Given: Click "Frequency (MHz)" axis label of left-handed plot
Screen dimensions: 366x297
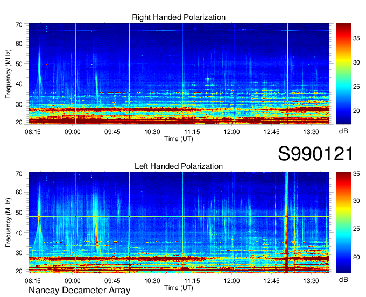Looking at the screenshot, I should point(8,223).
